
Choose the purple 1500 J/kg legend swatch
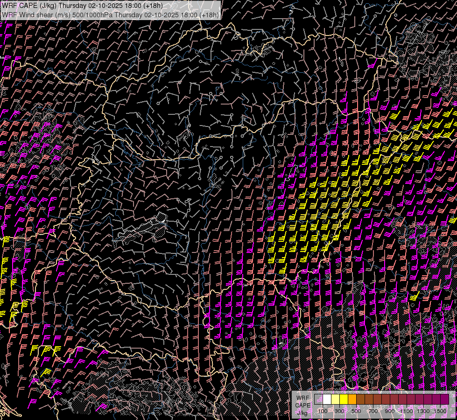point(444,399)
